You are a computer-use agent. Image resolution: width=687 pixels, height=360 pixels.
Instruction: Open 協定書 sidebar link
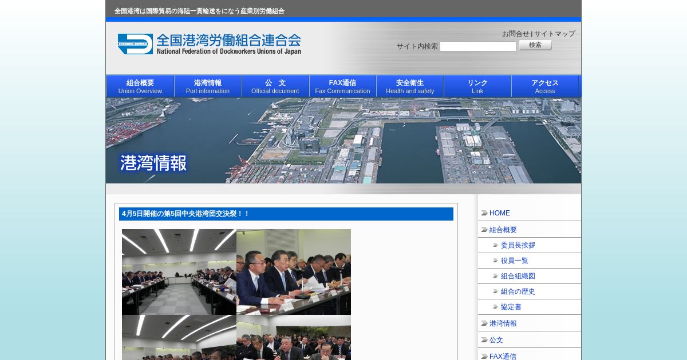pyautogui.click(x=511, y=307)
